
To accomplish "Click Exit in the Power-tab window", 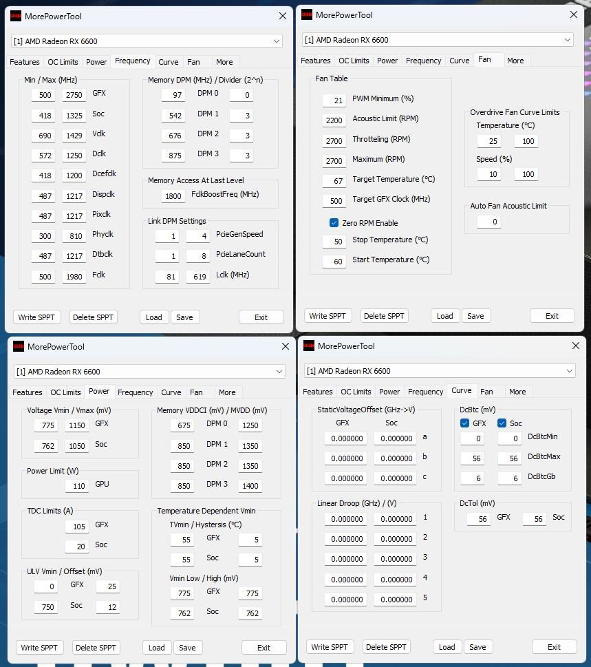I will pyautogui.click(x=264, y=648).
